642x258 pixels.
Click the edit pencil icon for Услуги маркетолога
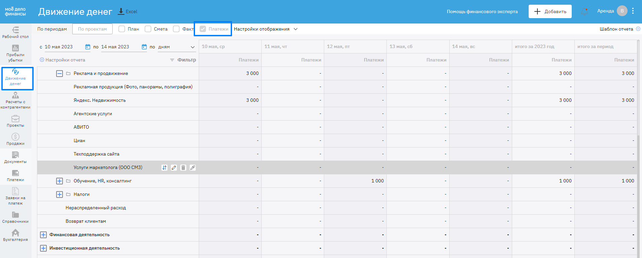(174, 168)
